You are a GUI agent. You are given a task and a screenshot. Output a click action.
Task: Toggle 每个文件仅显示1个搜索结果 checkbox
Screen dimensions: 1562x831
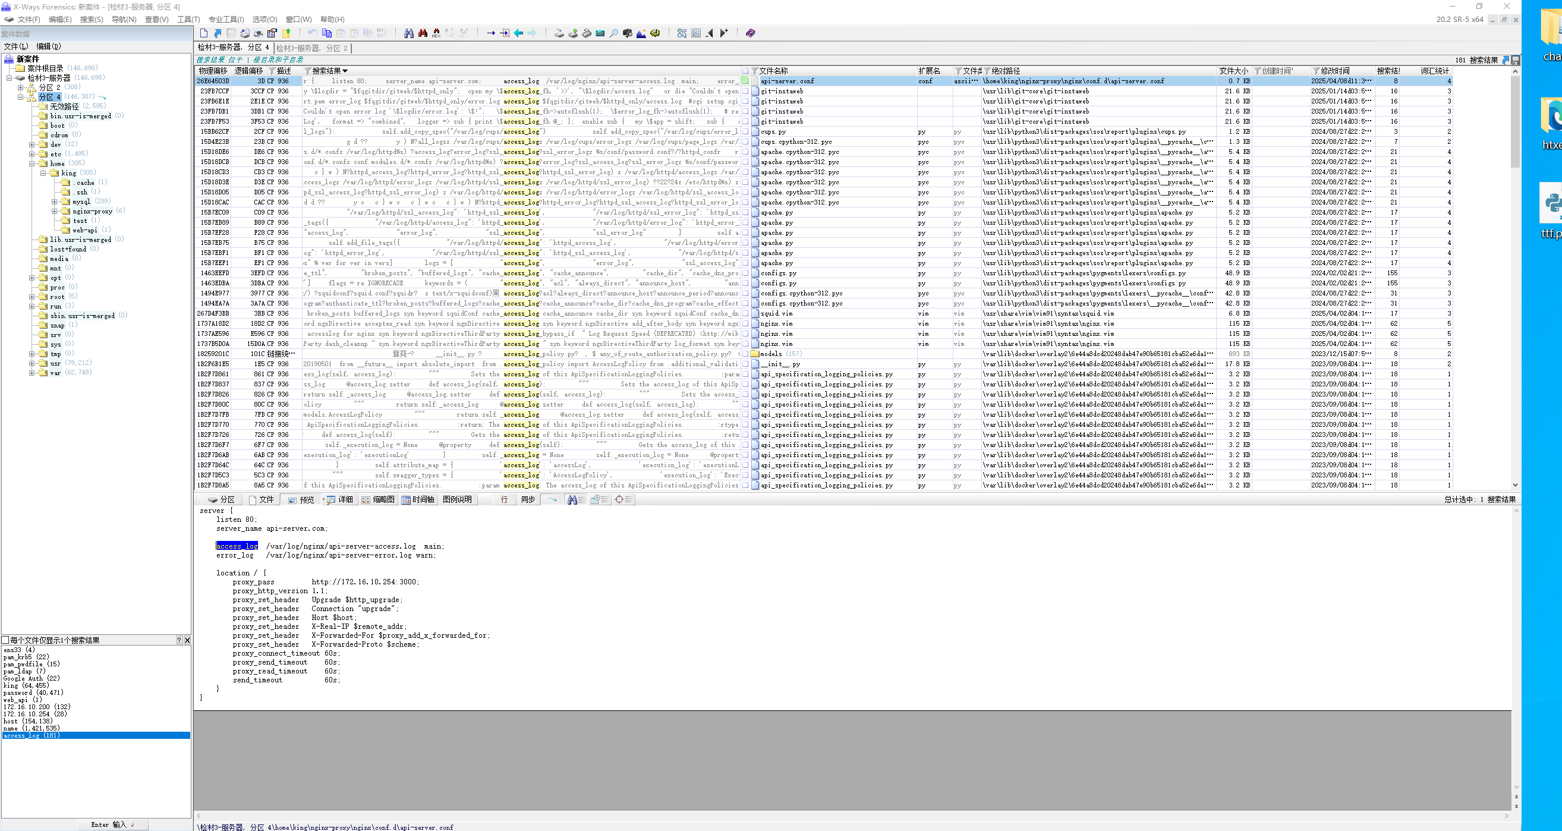coord(5,640)
